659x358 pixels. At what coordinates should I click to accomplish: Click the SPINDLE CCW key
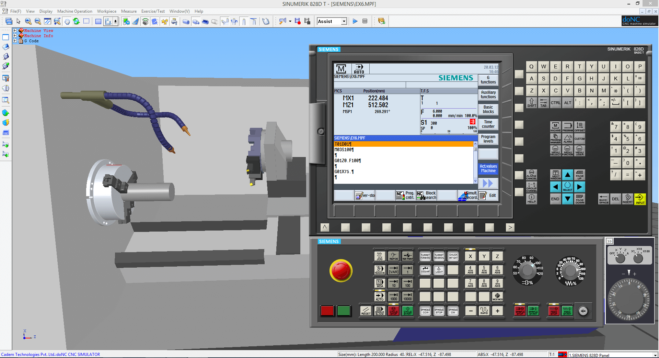click(x=425, y=311)
